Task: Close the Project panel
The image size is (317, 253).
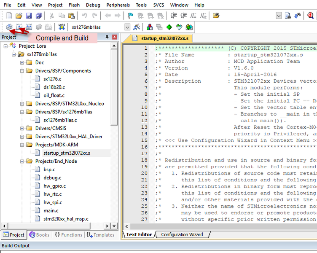Action: [x=115, y=37]
